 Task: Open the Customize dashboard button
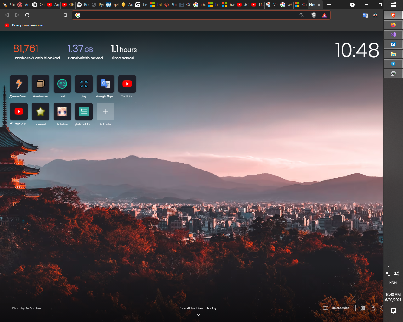tap(337, 308)
